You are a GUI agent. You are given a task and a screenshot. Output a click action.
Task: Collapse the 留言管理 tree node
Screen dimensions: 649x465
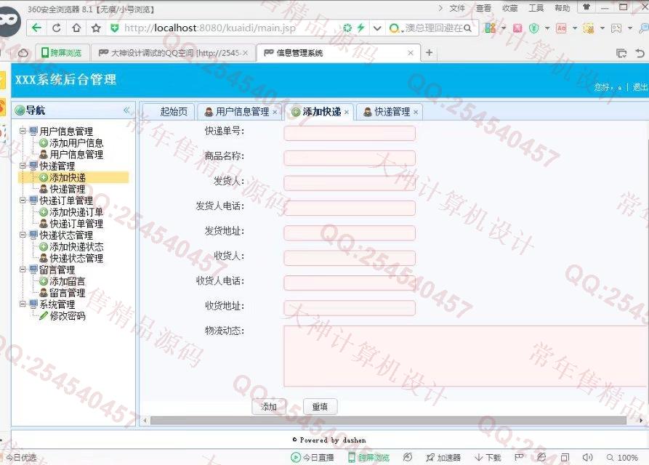coord(23,270)
